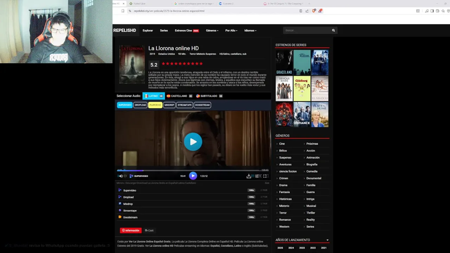The width and height of the screenshot is (450, 253).
Task: Expand the Idiomas dropdown
Action: click(x=250, y=31)
